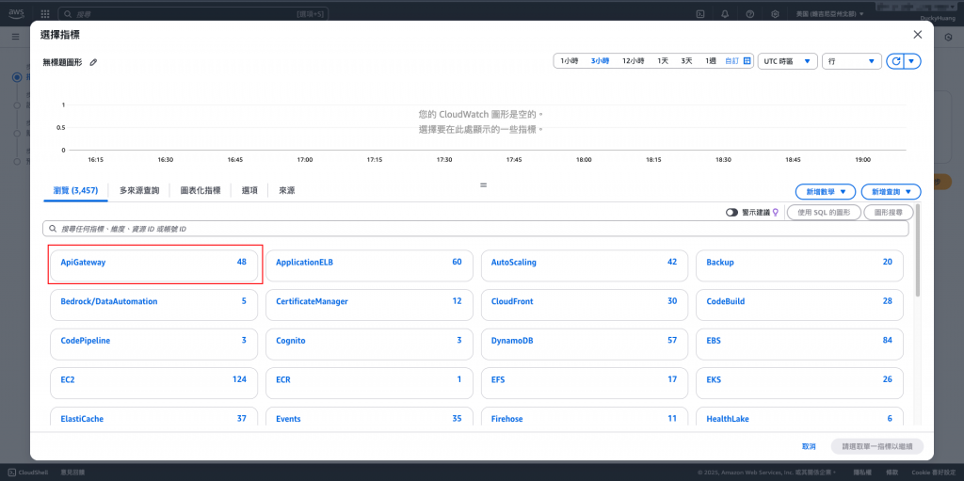Click the metric search input field
The image size is (964, 481).
tap(475, 229)
